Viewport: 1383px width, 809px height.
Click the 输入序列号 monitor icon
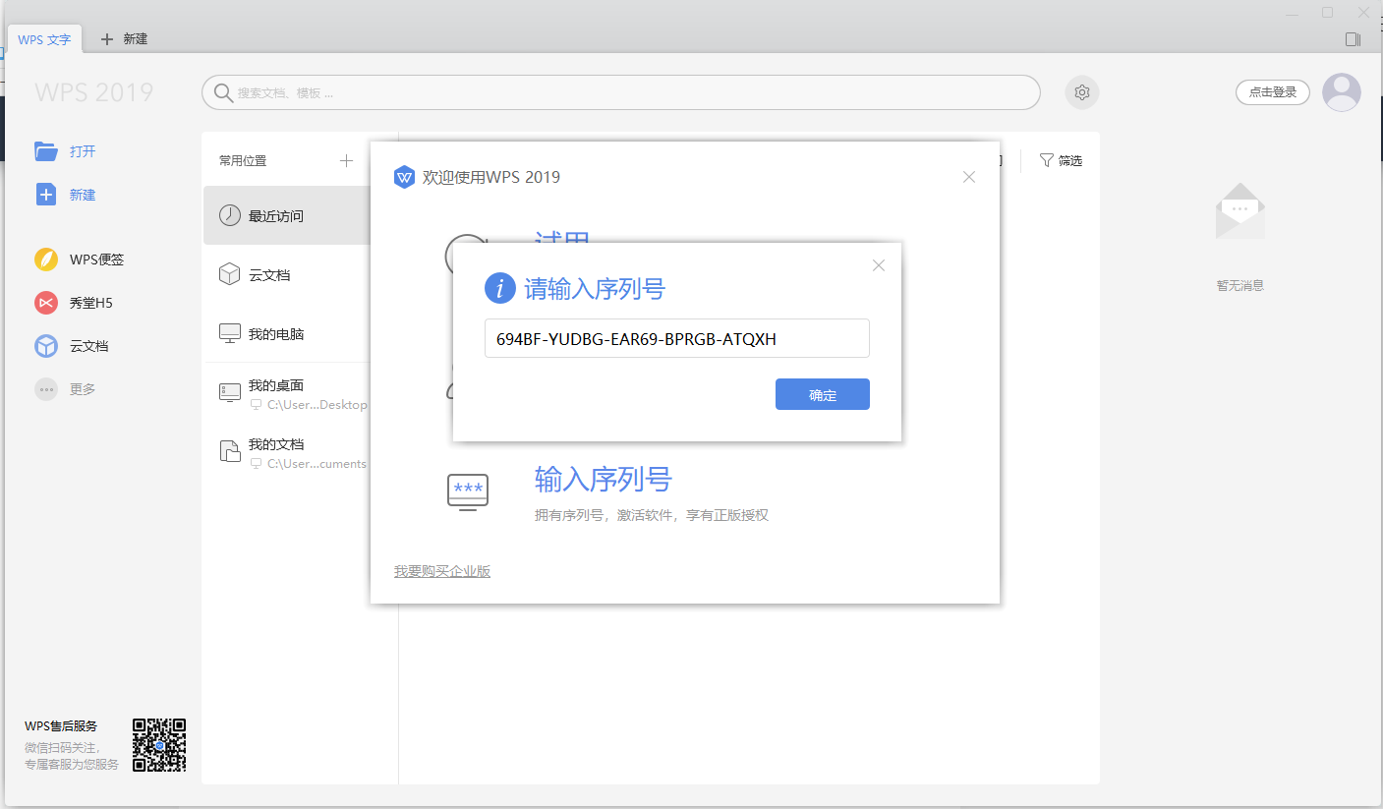click(x=468, y=491)
